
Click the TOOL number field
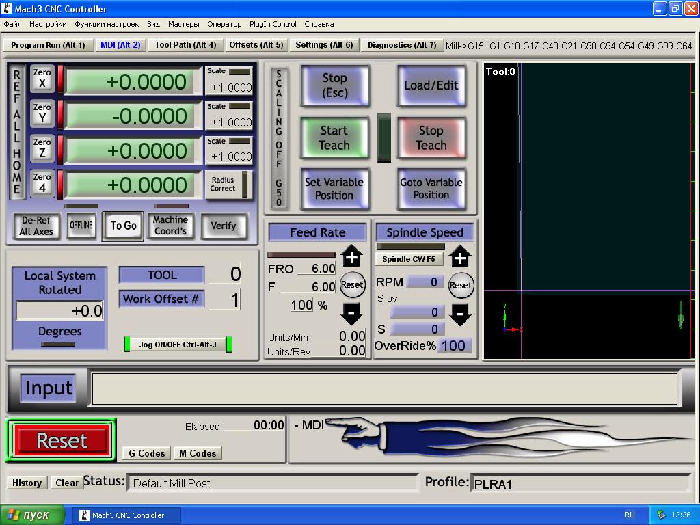tap(226, 273)
